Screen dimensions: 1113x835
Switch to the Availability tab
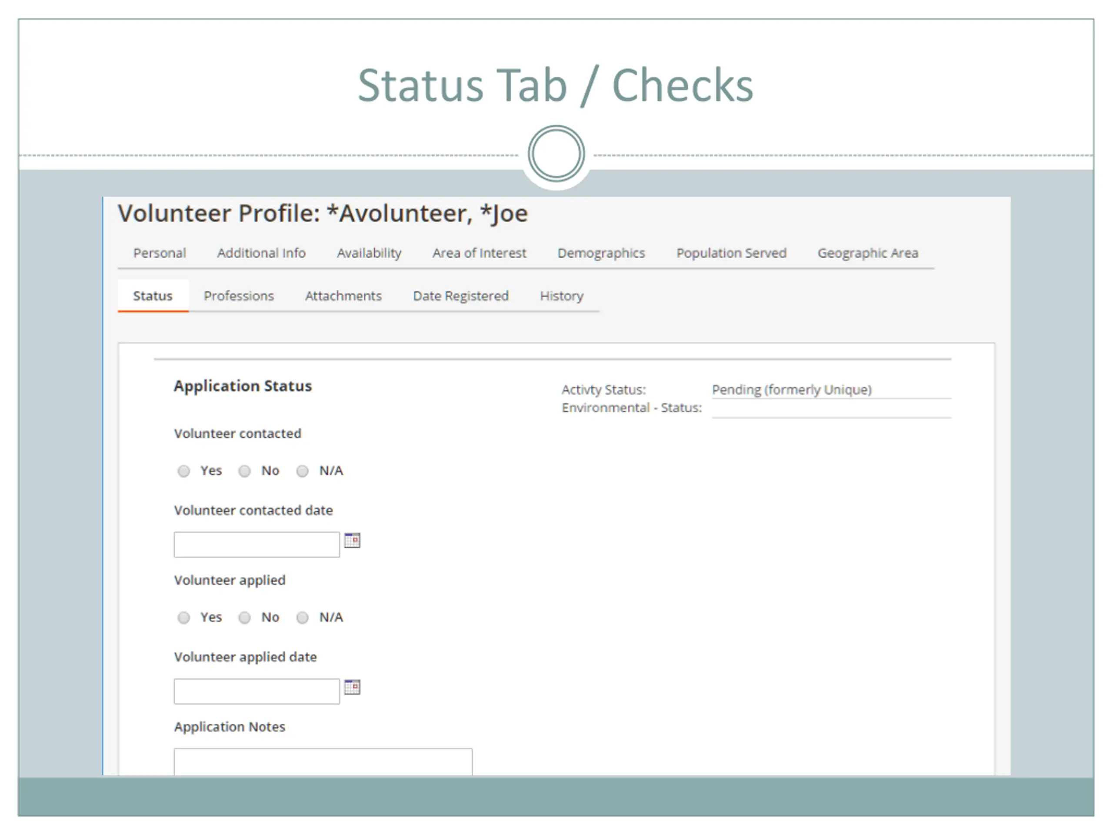(x=369, y=253)
